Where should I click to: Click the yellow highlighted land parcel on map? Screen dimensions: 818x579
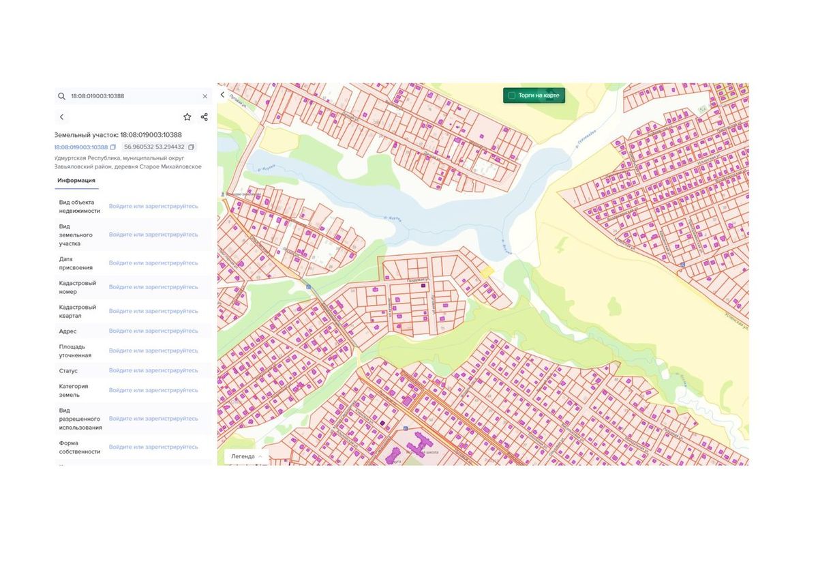[487, 271]
